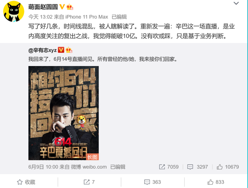Repost this post showing 7 reposts
248x188 pixels.
[x=89, y=182]
